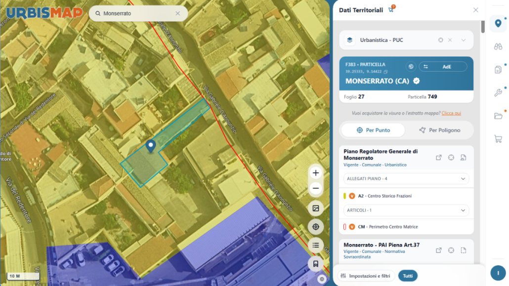Image resolution: width=509 pixels, height=286 pixels.
Task: Follow the Clicca qui link
Action: [451, 113]
